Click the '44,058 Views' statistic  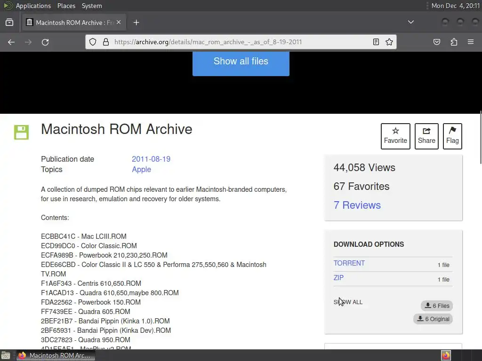pos(364,168)
